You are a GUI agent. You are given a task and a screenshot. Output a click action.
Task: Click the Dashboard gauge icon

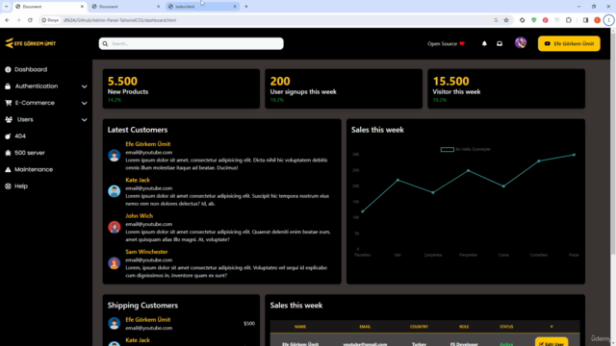(8, 69)
